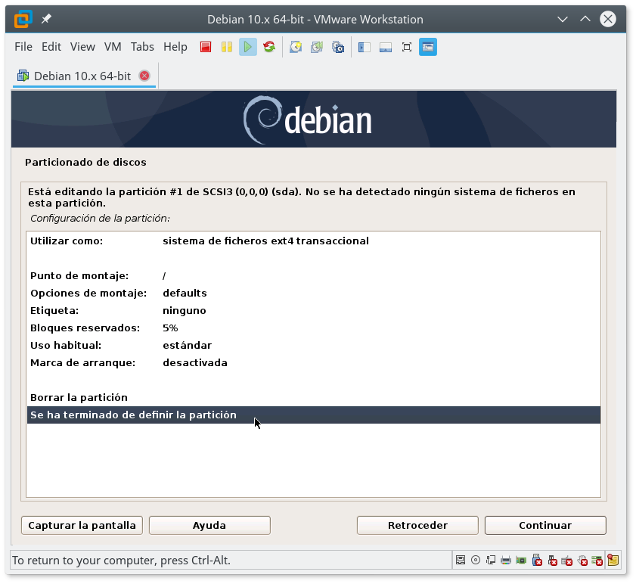Click the disconnected USB connector icon
The image size is (636, 584).
click(552, 560)
